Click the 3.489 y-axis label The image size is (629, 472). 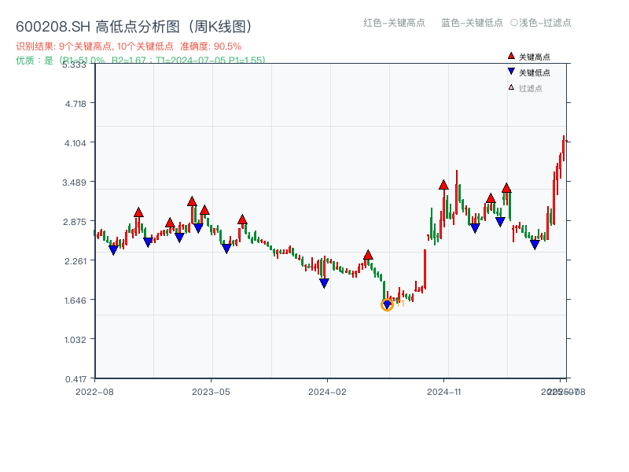(x=74, y=183)
